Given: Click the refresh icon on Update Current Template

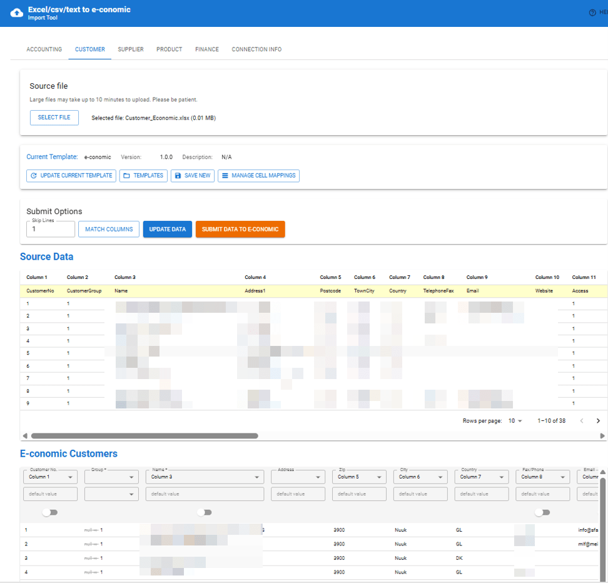Looking at the screenshot, I should (34, 176).
